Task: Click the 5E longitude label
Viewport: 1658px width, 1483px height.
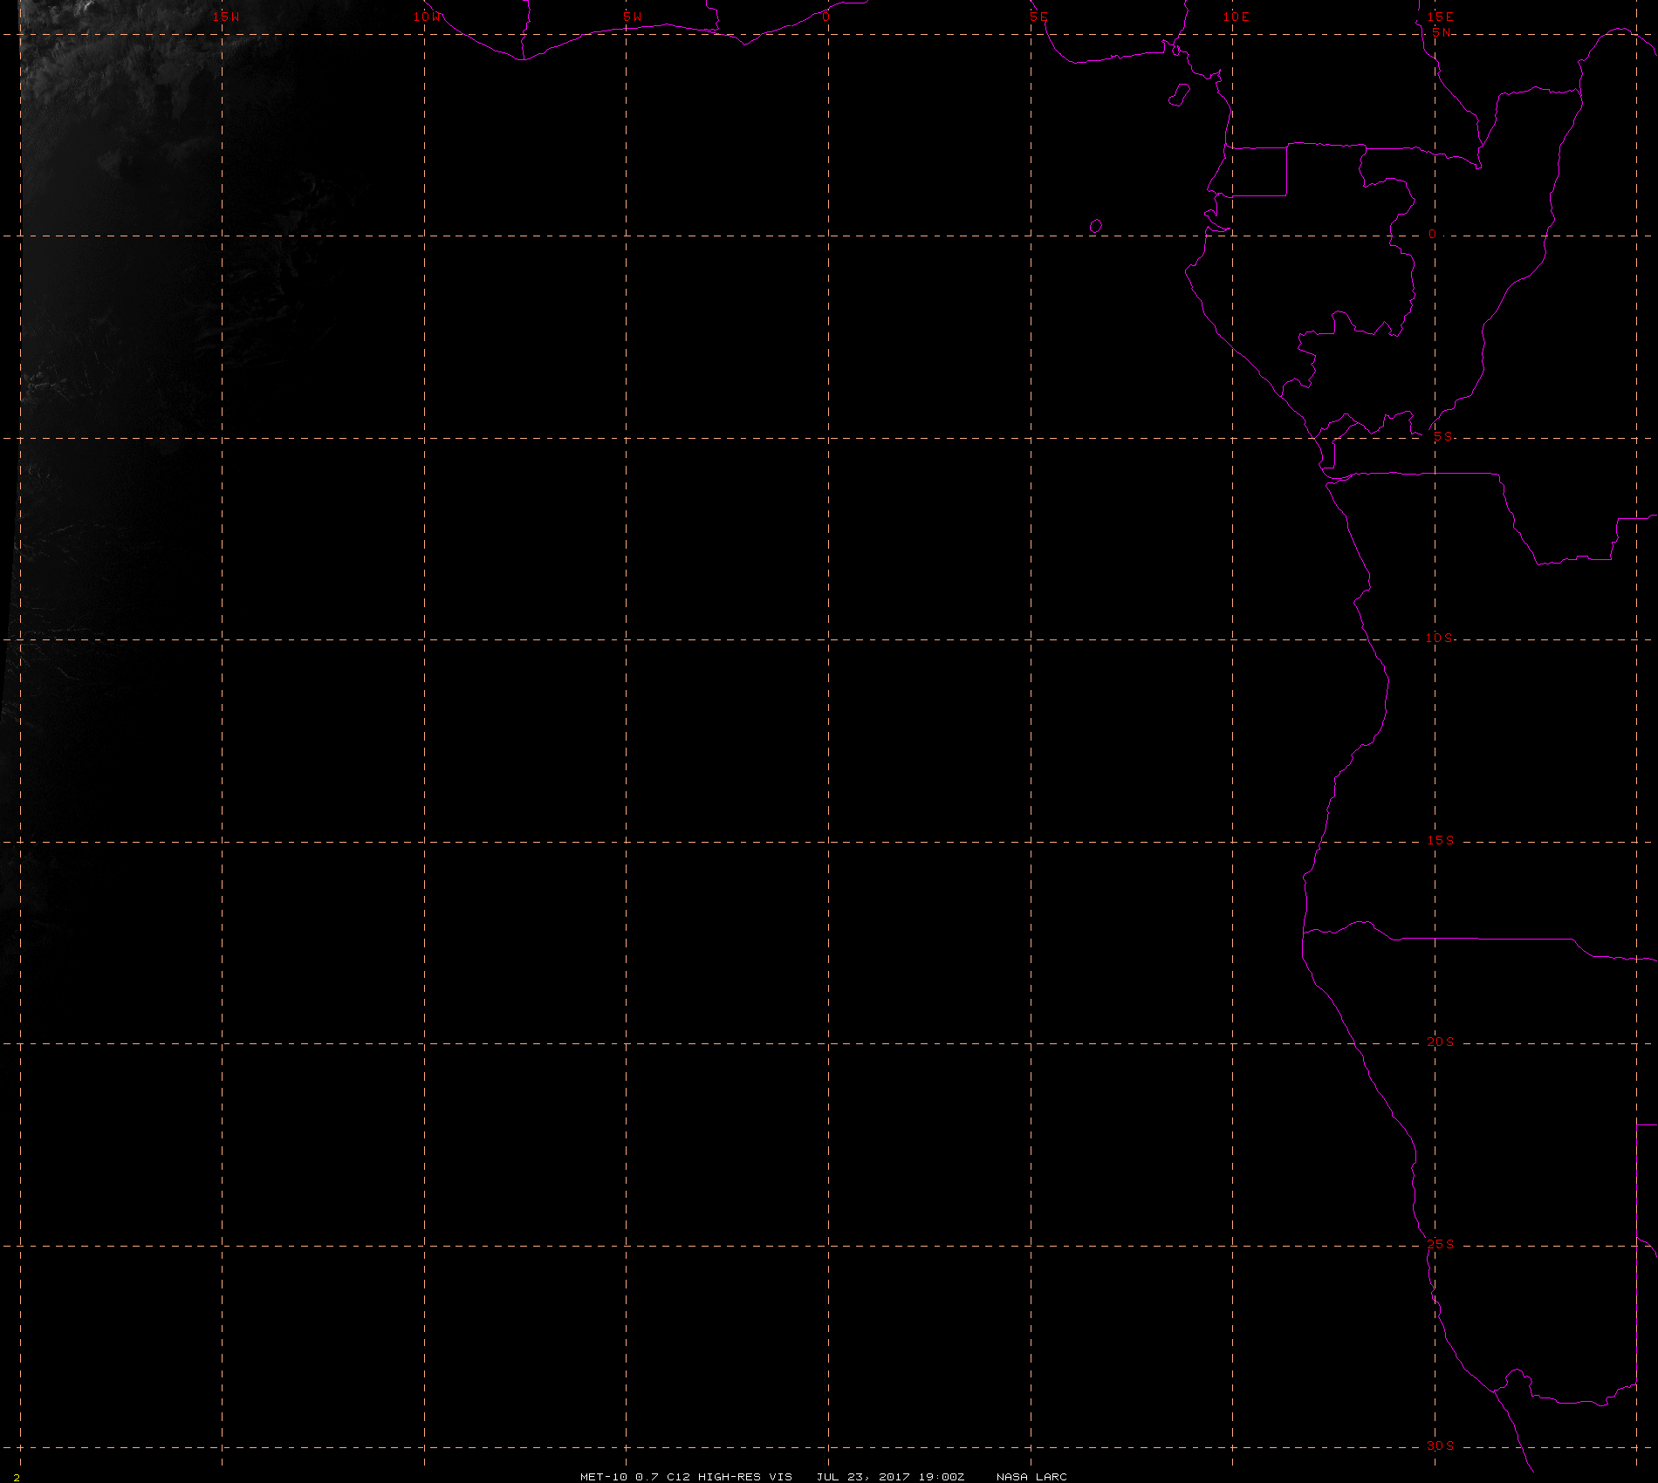Action: (1038, 17)
